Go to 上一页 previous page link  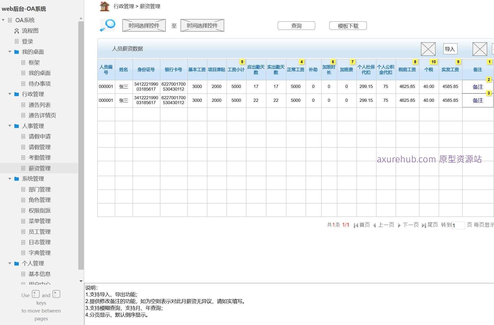click(386, 225)
